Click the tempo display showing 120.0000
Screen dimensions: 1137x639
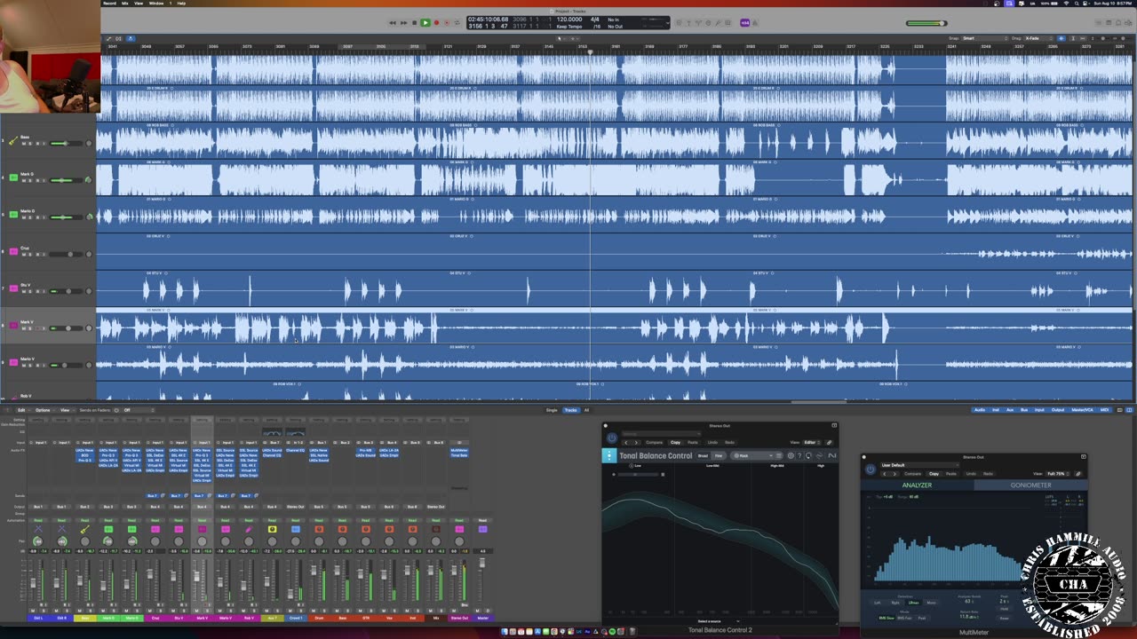pos(568,19)
